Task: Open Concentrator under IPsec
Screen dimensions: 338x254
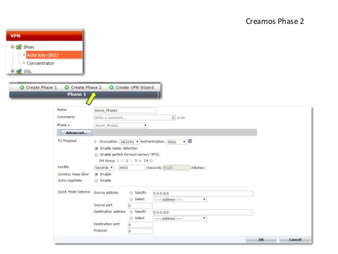Action: (40, 63)
